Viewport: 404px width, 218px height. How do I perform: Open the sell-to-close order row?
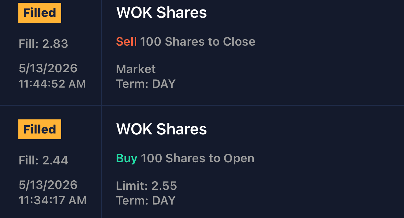pyautogui.click(x=202, y=52)
